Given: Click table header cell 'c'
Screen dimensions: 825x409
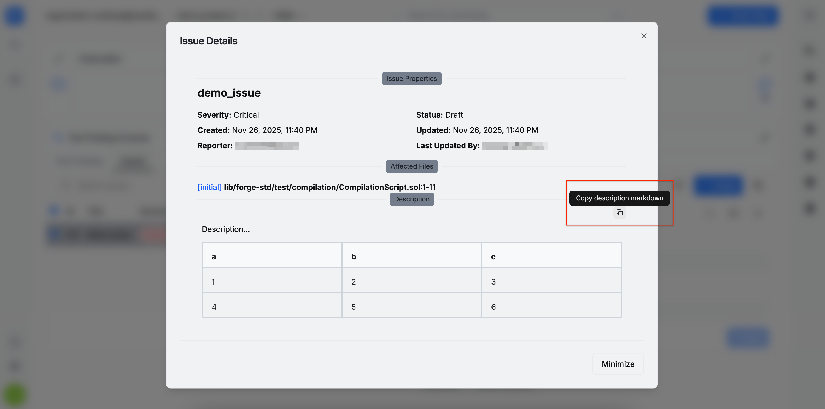Looking at the screenshot, I should [551, 257].
